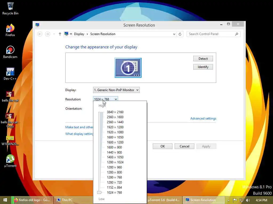Viewport: 273px width, 204px height.
Task: Click Display in the breadcrumb path
Action: point(79,34)
